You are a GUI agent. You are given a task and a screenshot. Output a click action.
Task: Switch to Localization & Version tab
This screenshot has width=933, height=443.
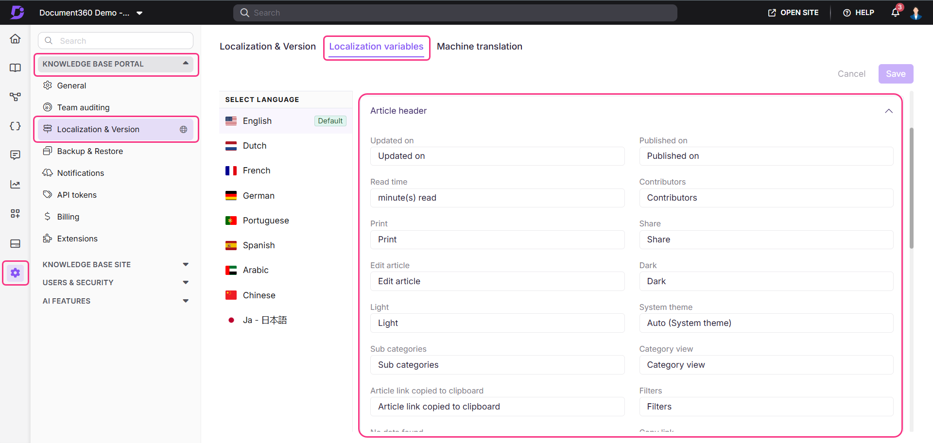point(267,47)
